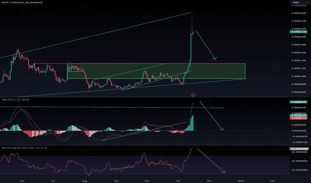Viewport: 311px width, 183px height.
Task: Click the Dec date on time axis
Action: [209, 181]
